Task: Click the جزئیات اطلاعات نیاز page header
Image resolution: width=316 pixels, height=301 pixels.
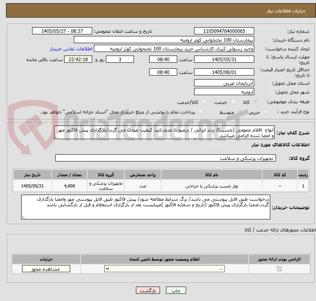Action: pos(286,11)
